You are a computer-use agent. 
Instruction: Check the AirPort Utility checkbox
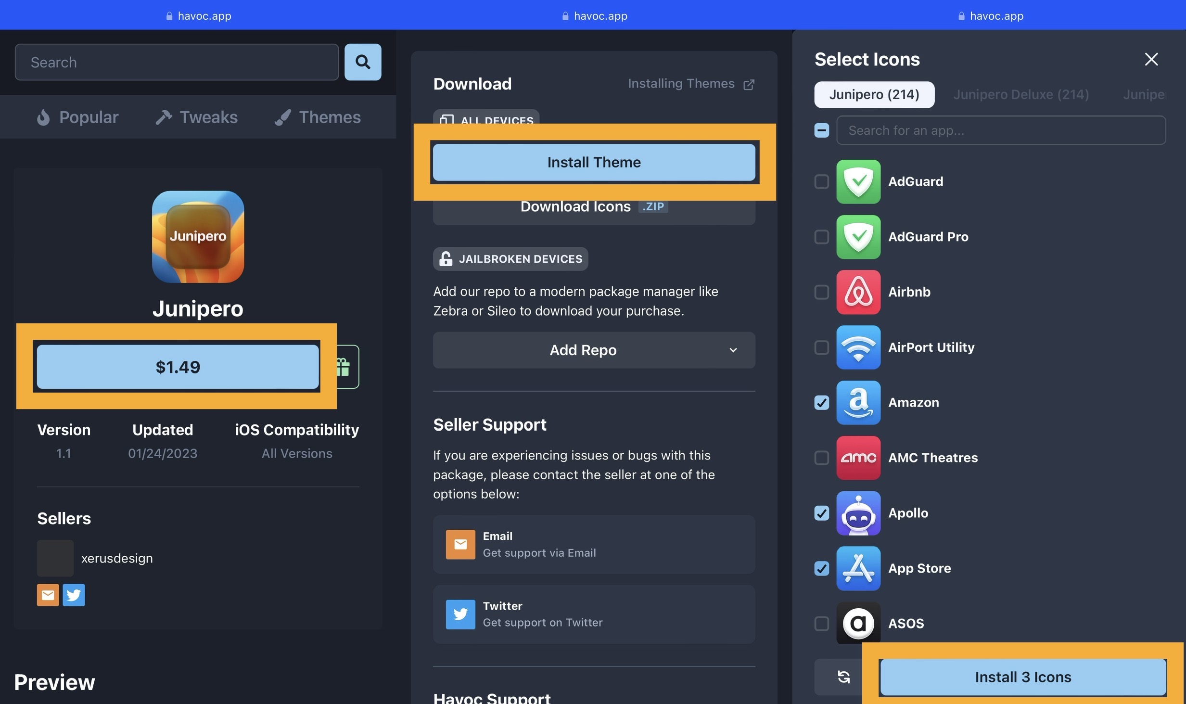coord(822,347)
